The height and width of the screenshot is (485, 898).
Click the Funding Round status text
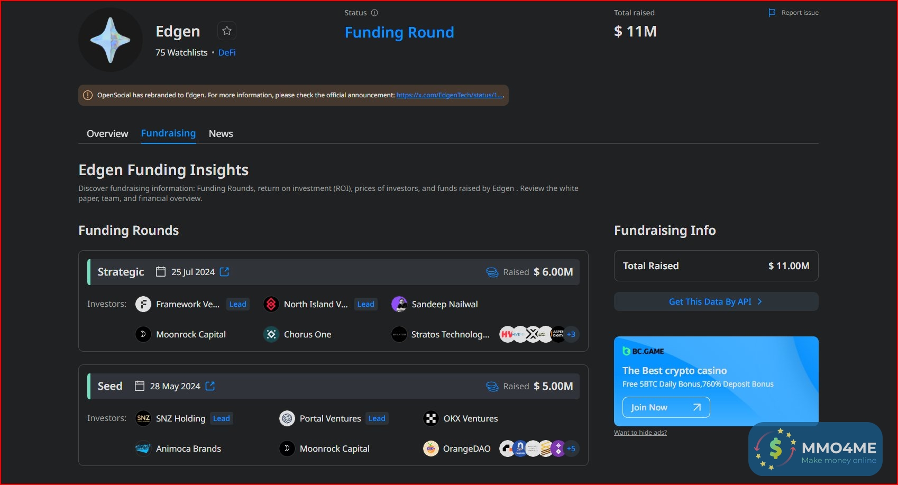(x=399, y=32)
